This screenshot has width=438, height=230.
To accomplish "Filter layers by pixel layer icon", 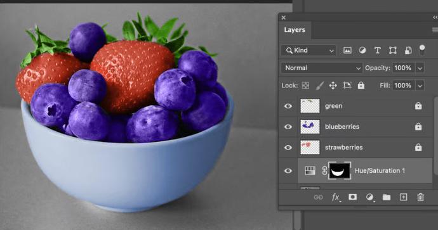I will click(347, 51).
